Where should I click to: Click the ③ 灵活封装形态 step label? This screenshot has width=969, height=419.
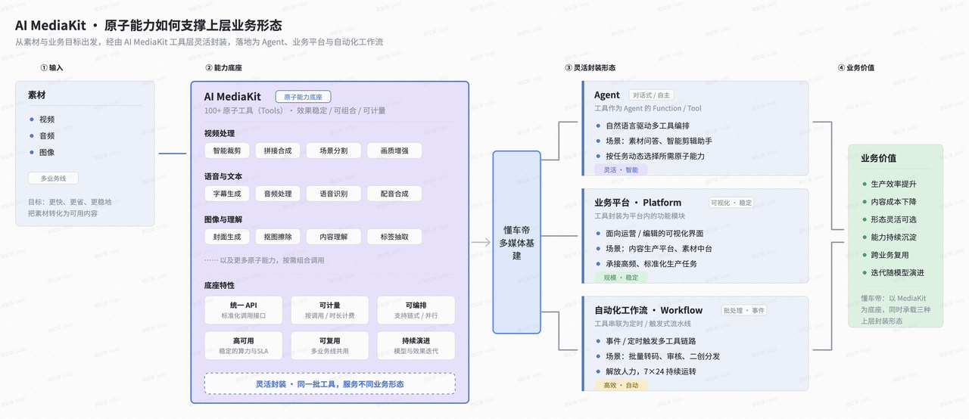pos(590,67)
